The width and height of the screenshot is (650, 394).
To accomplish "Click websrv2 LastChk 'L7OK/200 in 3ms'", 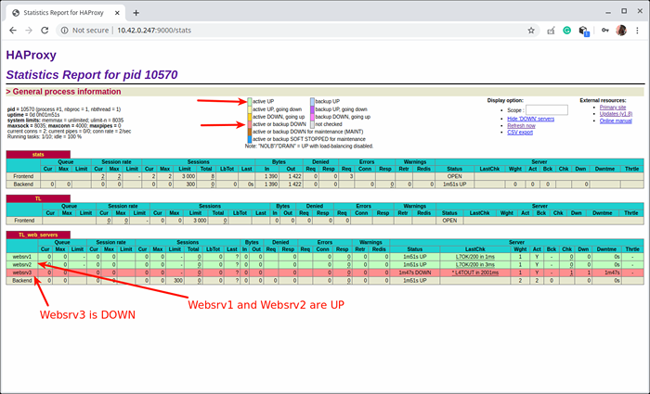I will pyautogui.click(x=475, y=264).
